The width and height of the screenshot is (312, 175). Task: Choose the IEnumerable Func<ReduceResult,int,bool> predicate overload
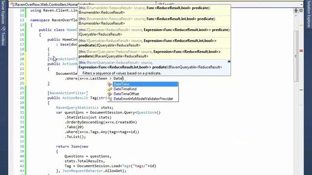154,21
